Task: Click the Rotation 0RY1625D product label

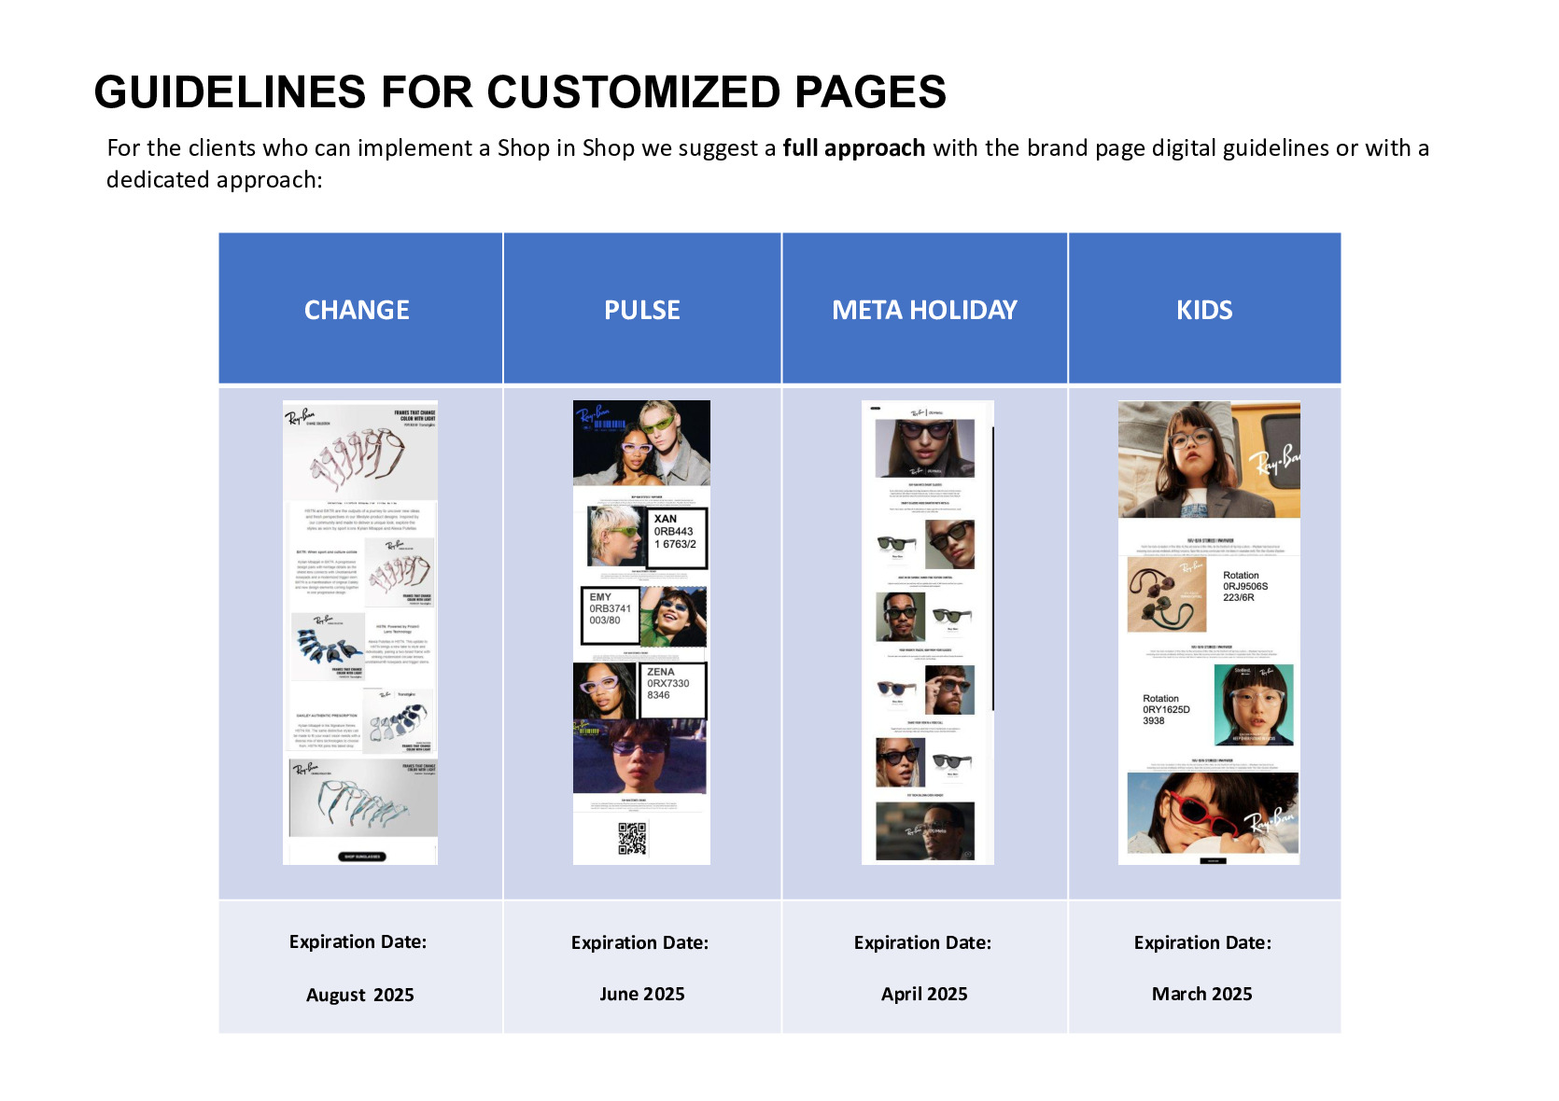Action: click(1166, 710)
